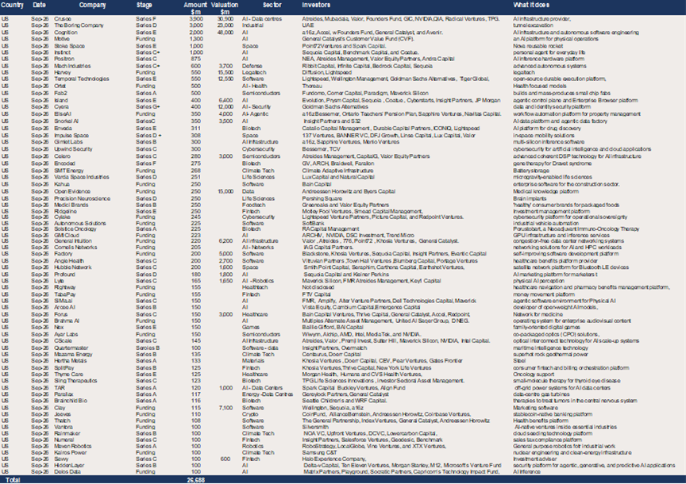Select the Varda Space Industries cell
Screen dimensions: 686x484
81,177
